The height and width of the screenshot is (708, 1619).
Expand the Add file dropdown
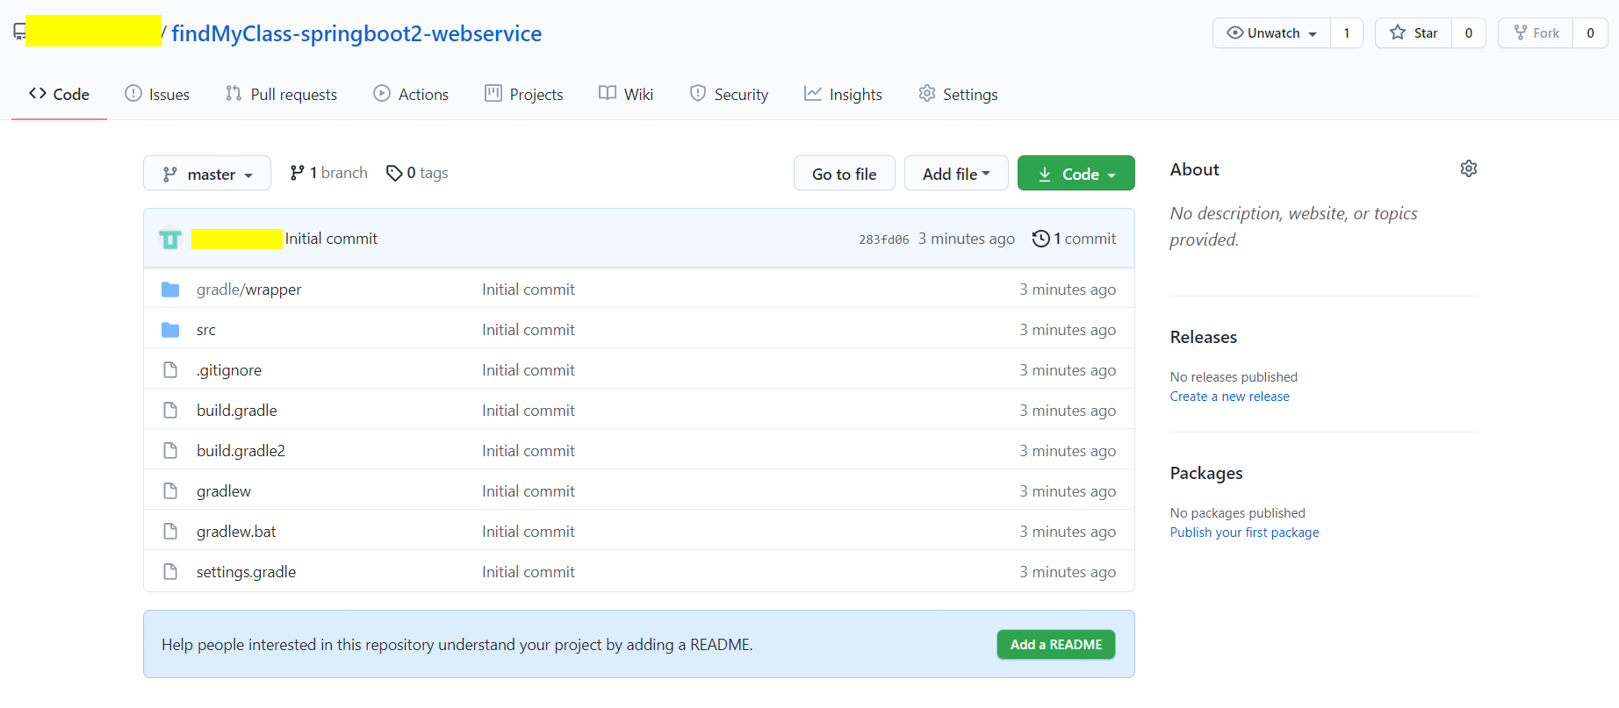tap(956, 174)
